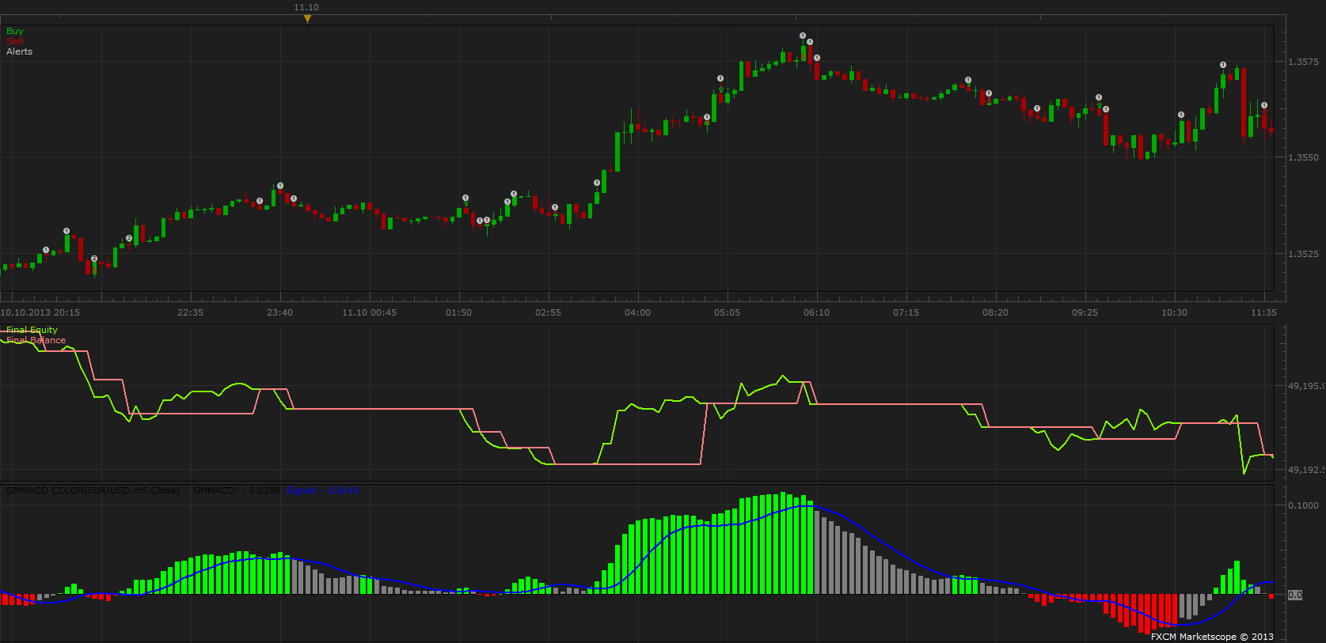
Task: Click the 11.10 00:45 time axis label
Action: point(370,312)
